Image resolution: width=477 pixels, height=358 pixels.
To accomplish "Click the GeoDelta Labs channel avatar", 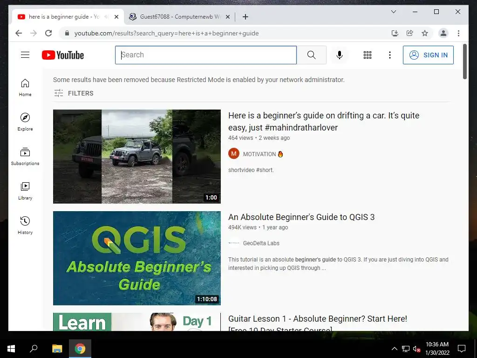I will point(234,243).
